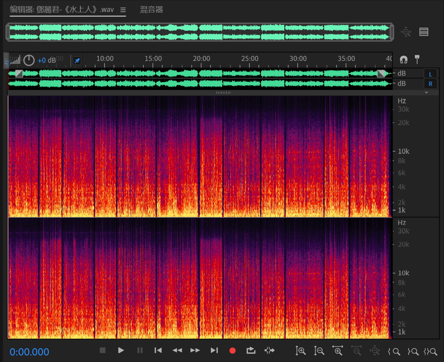444x362 pixels.
Task: Zoom to Out Point magnifier icon
Action: (x=413, y=351)
